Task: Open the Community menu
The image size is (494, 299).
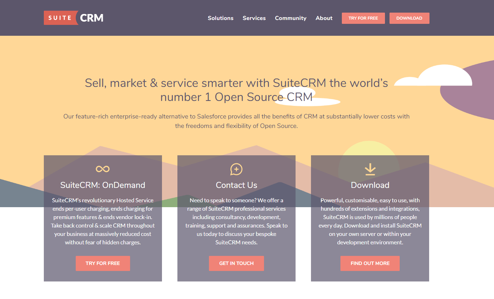Action: tap(291, 18)
